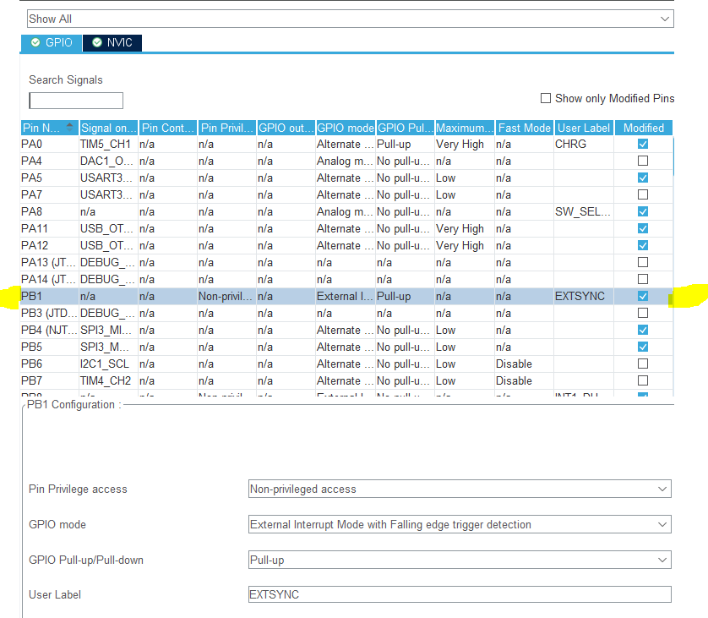Toggle the Modified checkbox for PB7
This screenshot has height=618, width=708.
click(643, 380)
